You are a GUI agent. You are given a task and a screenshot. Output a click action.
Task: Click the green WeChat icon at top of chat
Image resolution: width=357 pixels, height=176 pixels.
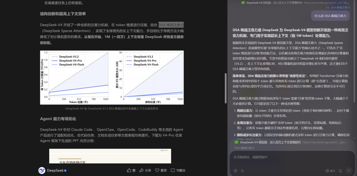click(243, 3)
